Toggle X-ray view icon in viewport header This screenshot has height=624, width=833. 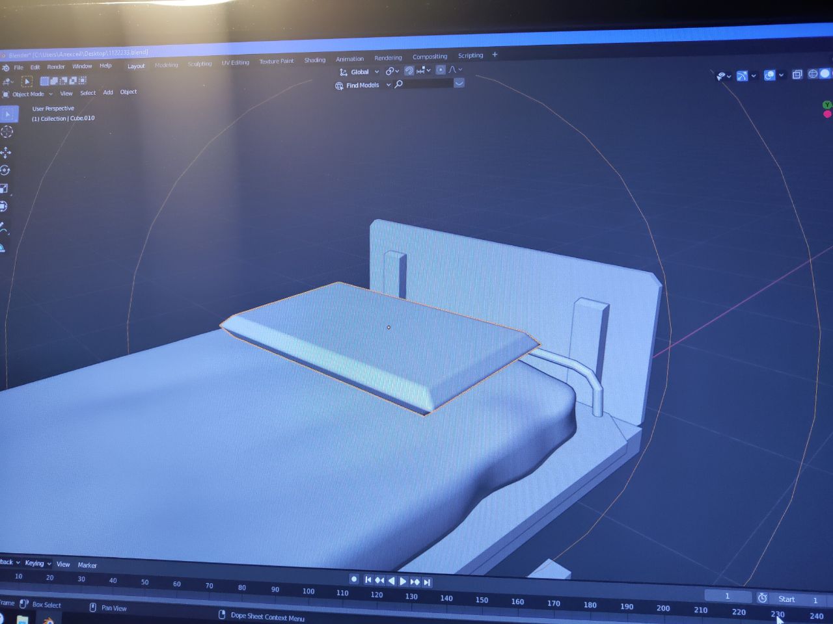pyautogui.click(x=797, y=75)
